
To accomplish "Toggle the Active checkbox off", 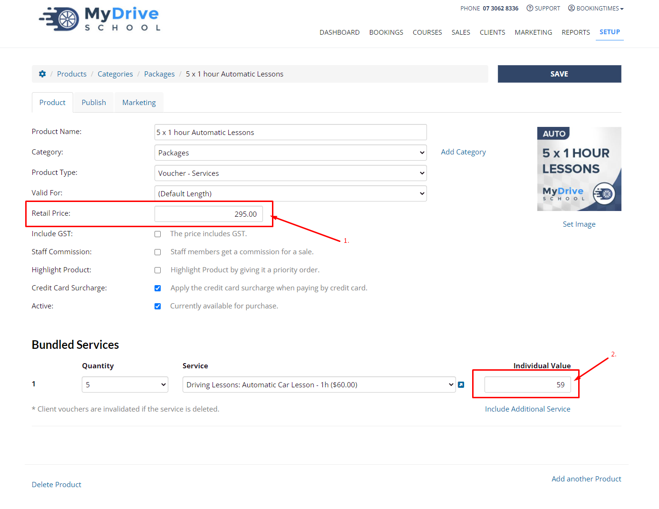I will click(x=158, y=306).
